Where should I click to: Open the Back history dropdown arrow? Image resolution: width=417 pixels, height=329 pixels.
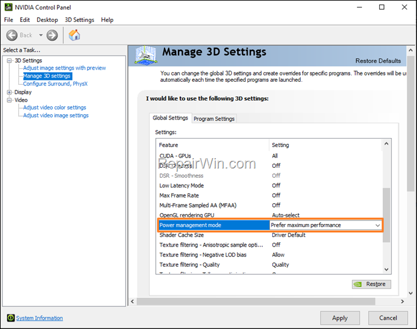[x=41, y=35]
